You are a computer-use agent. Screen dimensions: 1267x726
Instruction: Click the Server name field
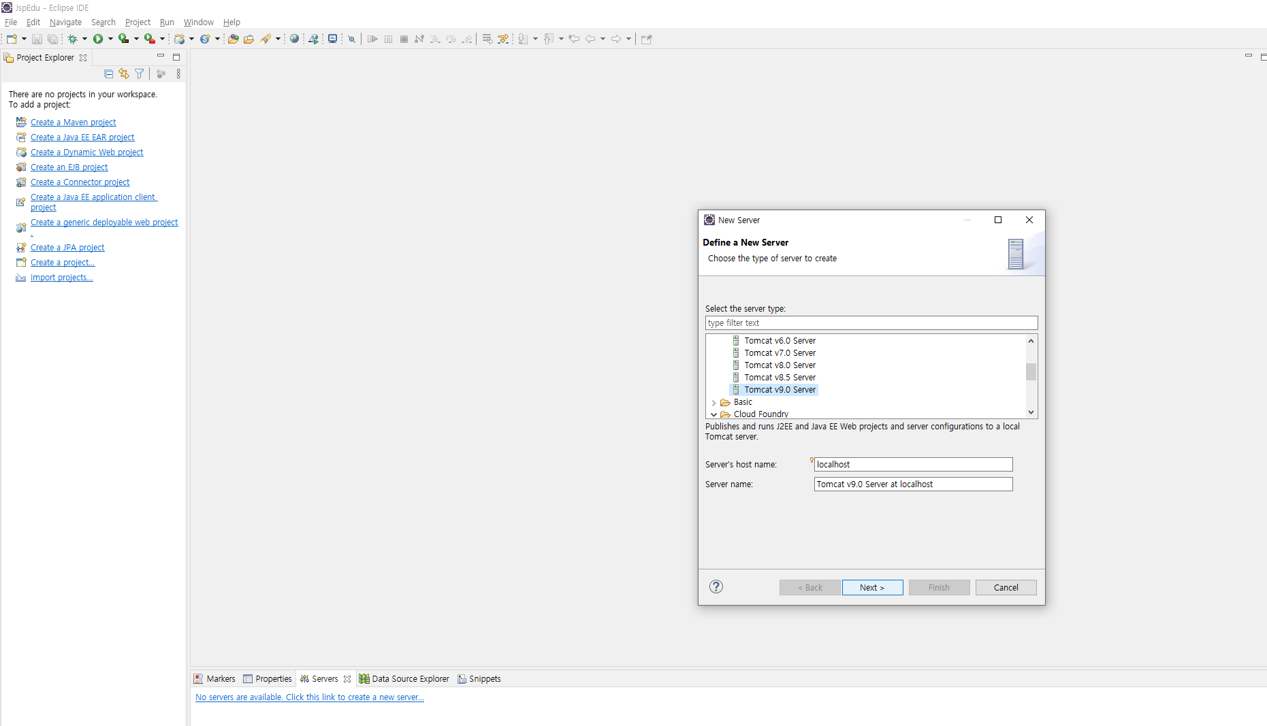click(913, 484)
